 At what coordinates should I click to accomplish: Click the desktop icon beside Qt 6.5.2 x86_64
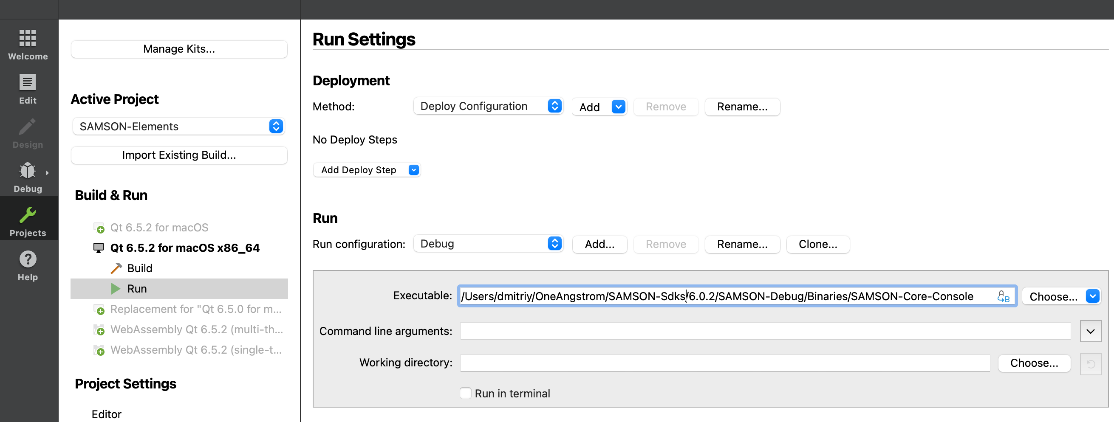[x=99, y=248]
